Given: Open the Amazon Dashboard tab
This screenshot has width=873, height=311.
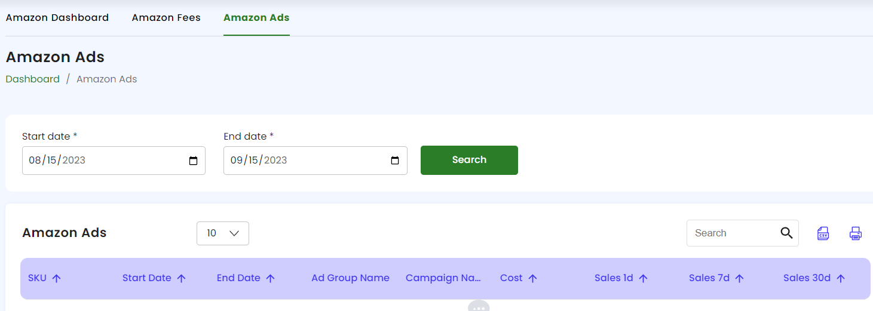Looking at the screenshot, I should coord(57,18).
